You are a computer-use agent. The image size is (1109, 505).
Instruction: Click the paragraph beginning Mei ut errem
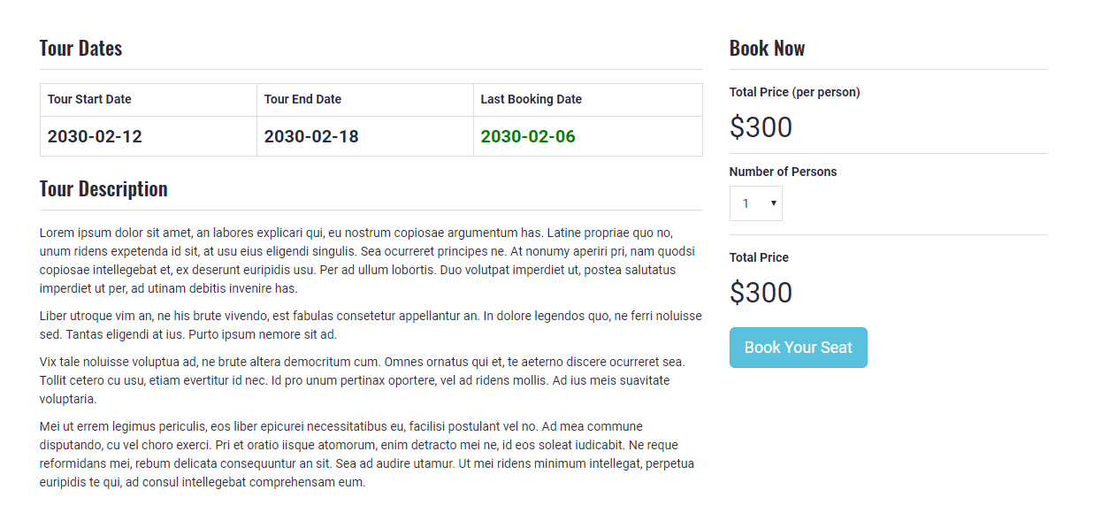371,454
